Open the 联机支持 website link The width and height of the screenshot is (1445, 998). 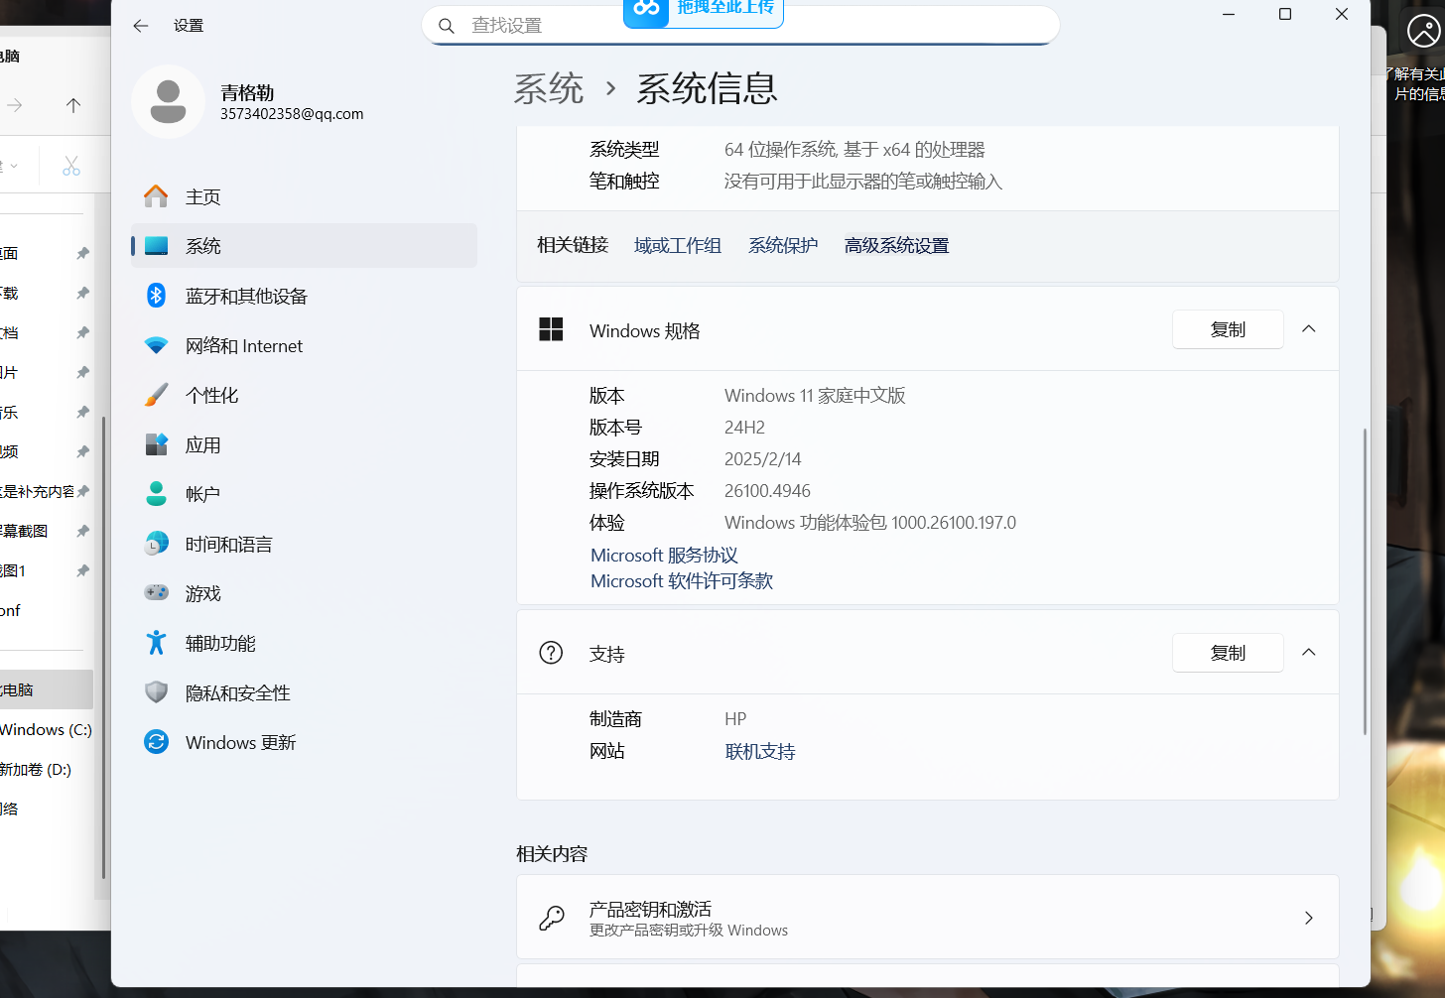tap(760, 751)
